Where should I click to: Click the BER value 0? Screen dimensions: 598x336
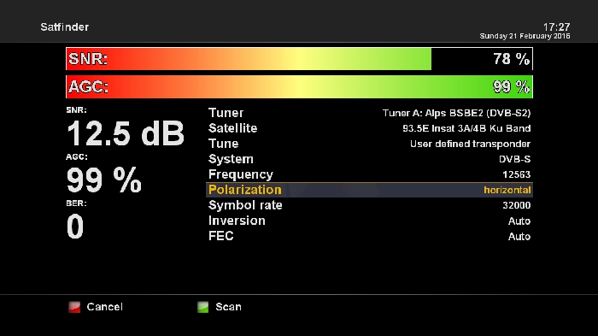point(75,226)
